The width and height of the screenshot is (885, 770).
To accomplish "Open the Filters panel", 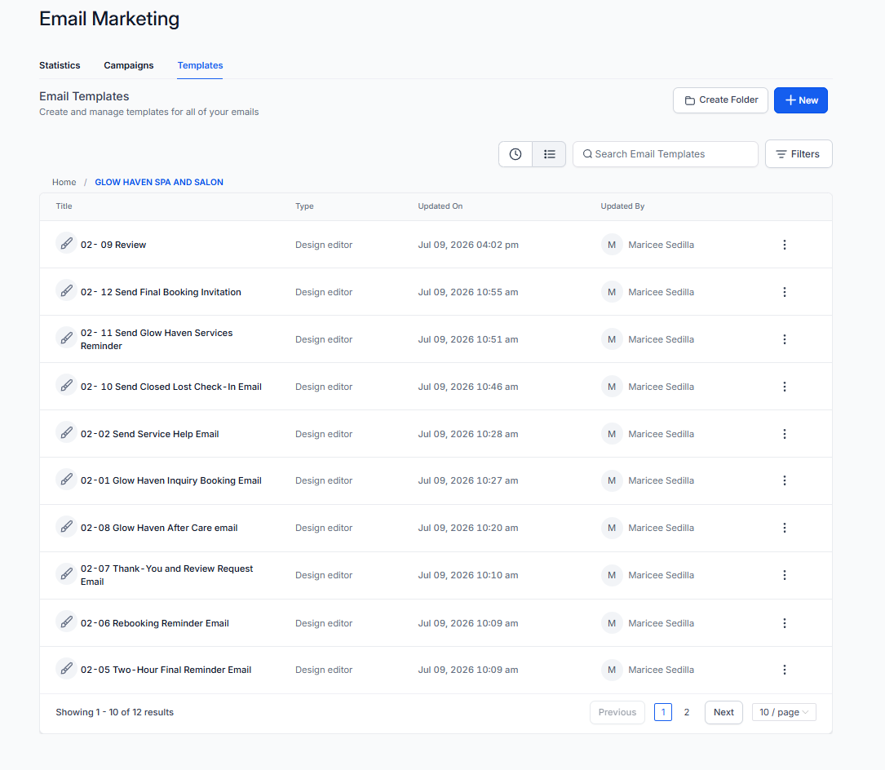I will (x=799, y=154).
